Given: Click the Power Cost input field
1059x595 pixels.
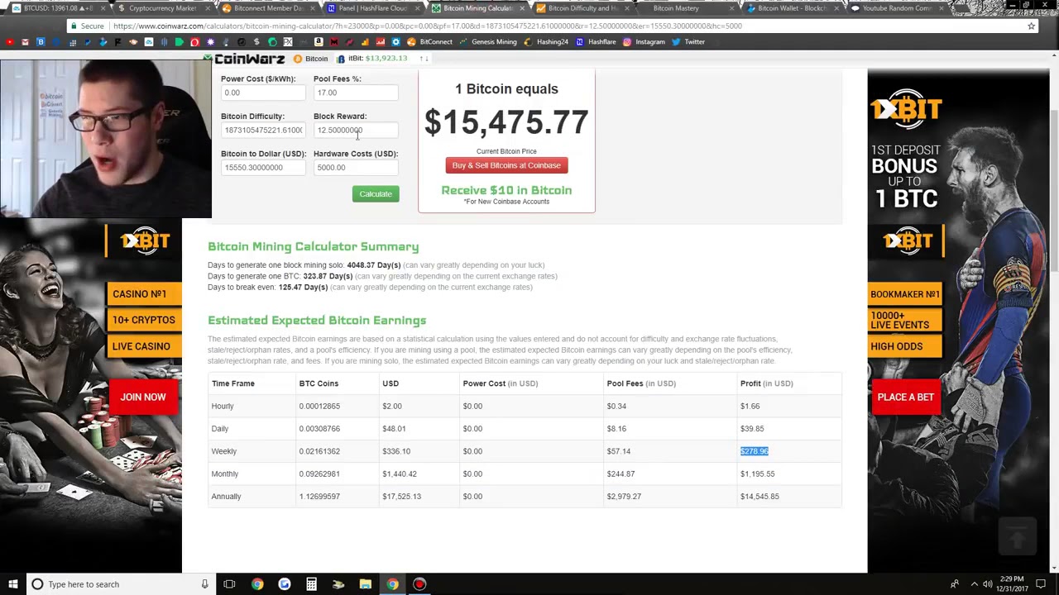Looking at the screenshot, I should pos(262,93).
